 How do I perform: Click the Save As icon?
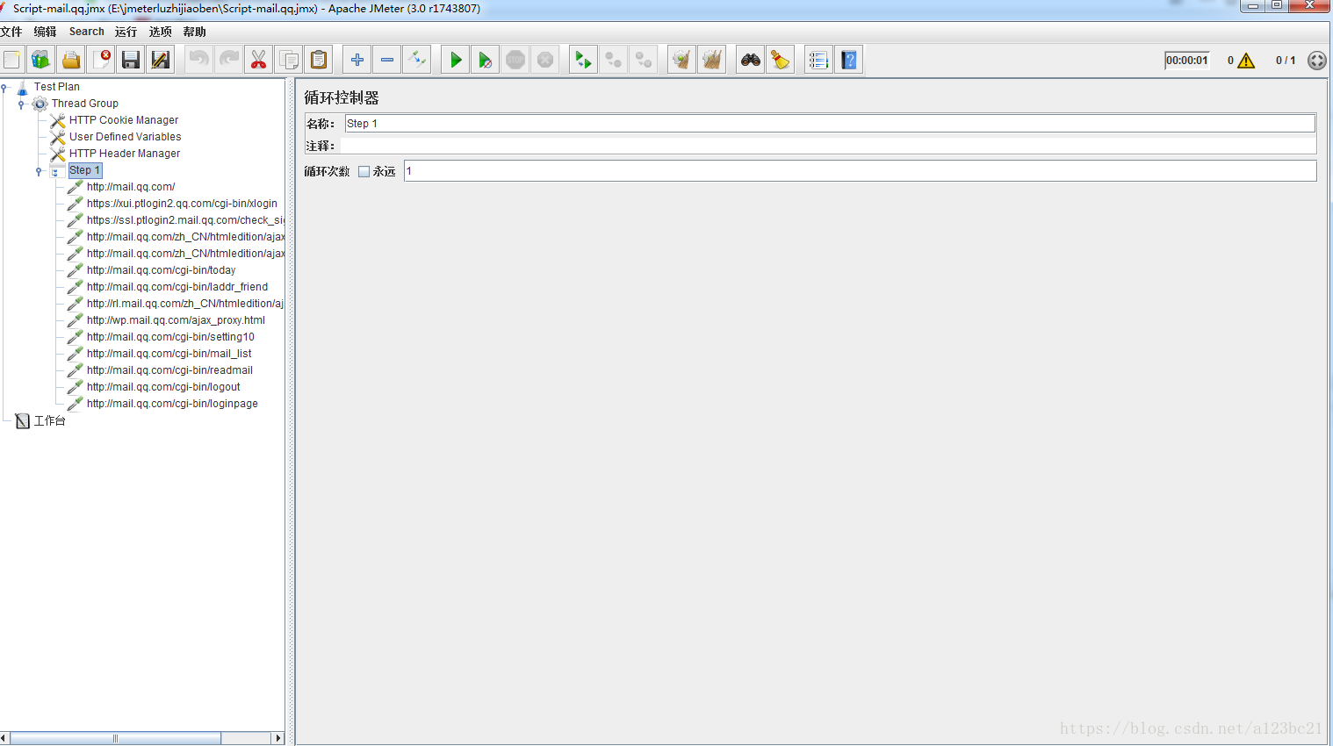tap(161, 60)
